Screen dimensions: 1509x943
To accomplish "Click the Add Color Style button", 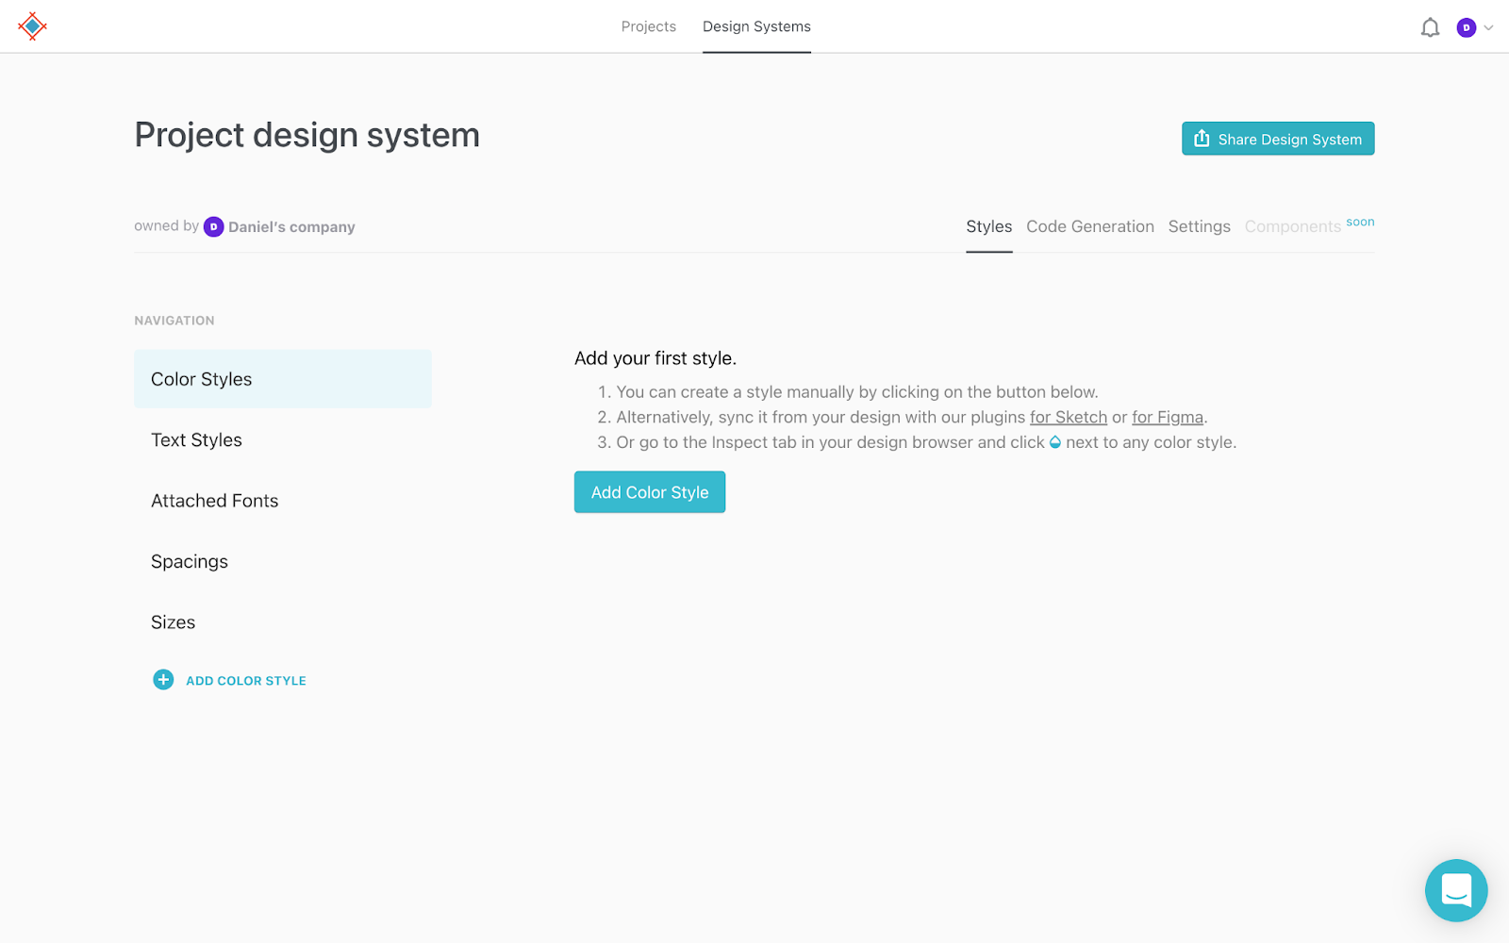I will tap(650, 492).
